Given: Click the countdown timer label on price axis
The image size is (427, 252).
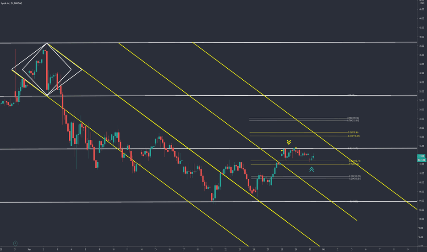Looking at the screenshot, I should click(x=422, y=160).
